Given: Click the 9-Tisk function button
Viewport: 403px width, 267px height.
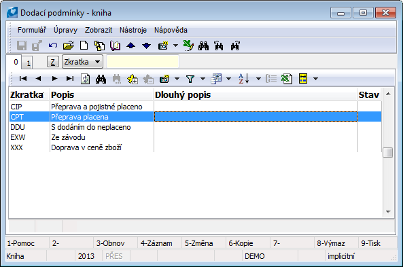Looking at the screenshot, I should coord(378,243).
